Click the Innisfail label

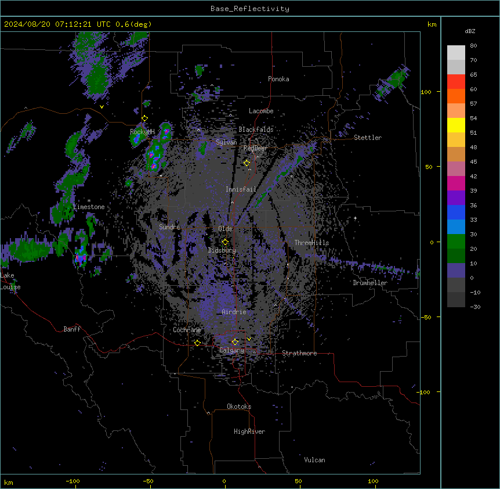241,189
